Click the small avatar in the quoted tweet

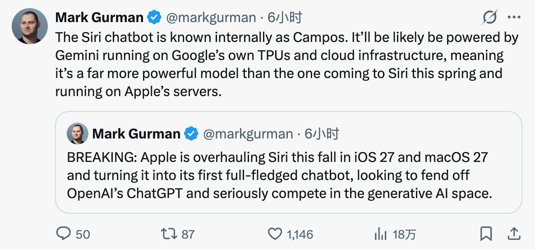point(77,134)
